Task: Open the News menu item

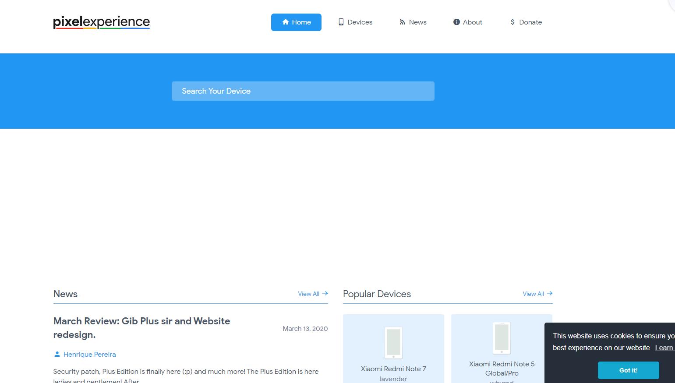Action: click(x=413, y=22)
